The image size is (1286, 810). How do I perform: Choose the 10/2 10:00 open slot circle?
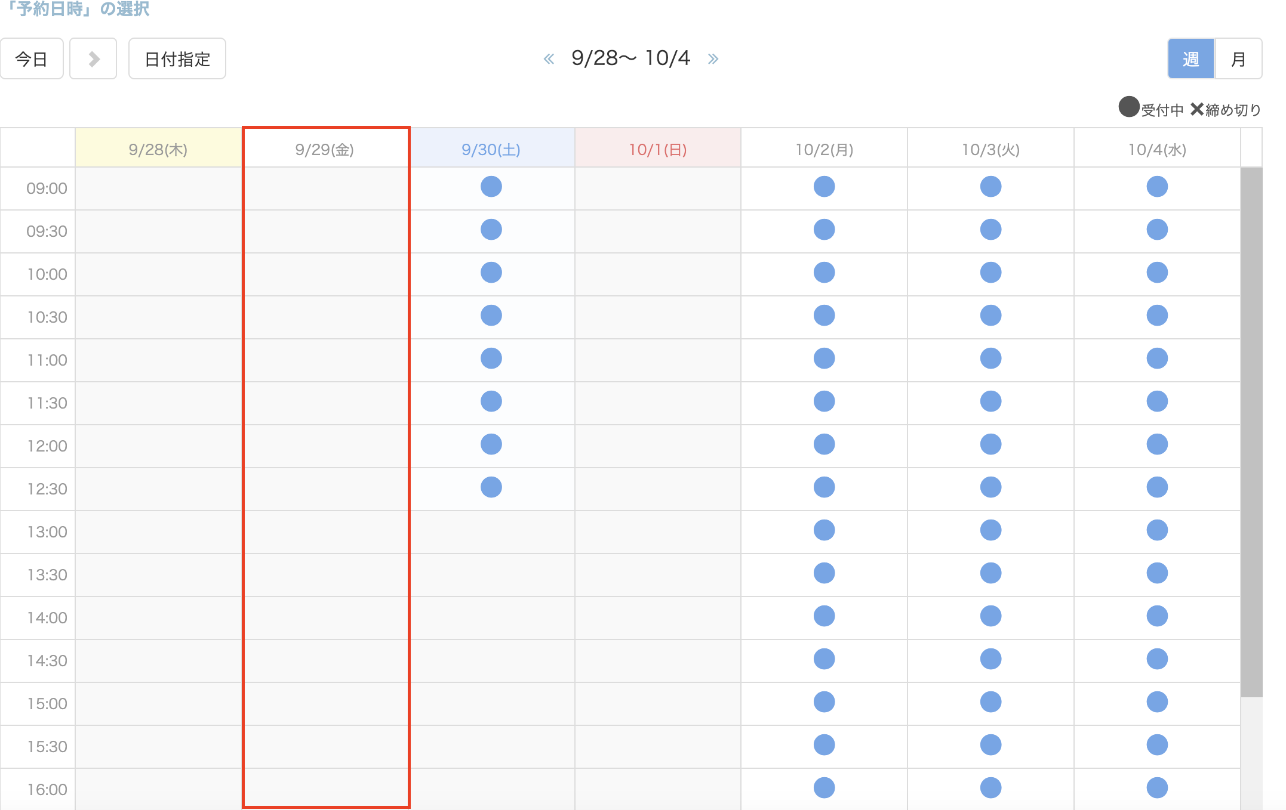[824, 273]
